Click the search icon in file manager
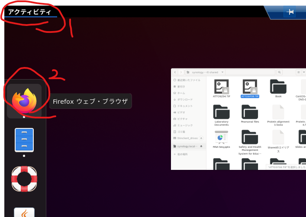The image size is (306, 217). click(x=279, y=72)
